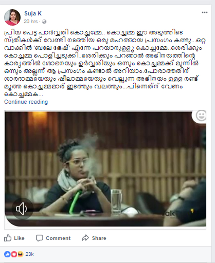215x263 pixels.
Task: Click the Comment button label
Action: coord(58,238)
